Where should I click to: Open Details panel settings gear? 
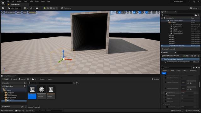[199, 67]
